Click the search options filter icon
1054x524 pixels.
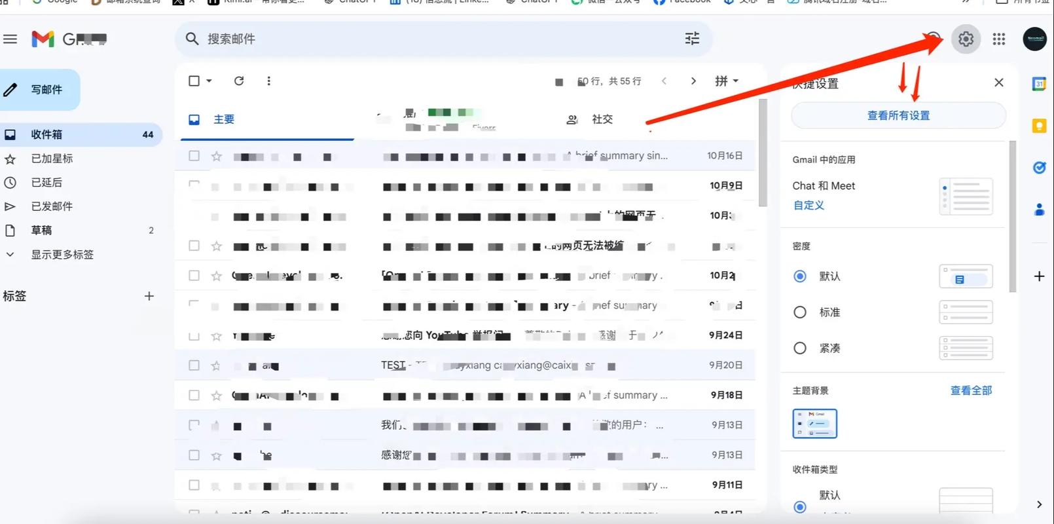[x=692, y=39]
